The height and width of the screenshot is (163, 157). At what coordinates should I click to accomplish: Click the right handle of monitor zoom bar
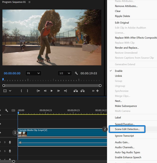pyautogui.click(x=100, y=85)
